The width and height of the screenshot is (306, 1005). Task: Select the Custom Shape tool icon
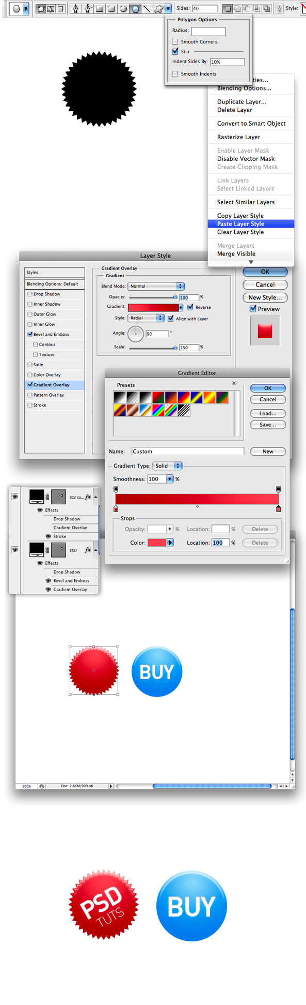coord(159,8)
